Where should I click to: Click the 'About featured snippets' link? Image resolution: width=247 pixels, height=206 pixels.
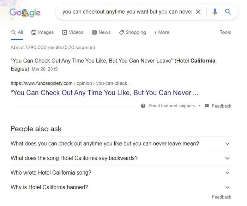pyautogui.click(x=171, y=106)
